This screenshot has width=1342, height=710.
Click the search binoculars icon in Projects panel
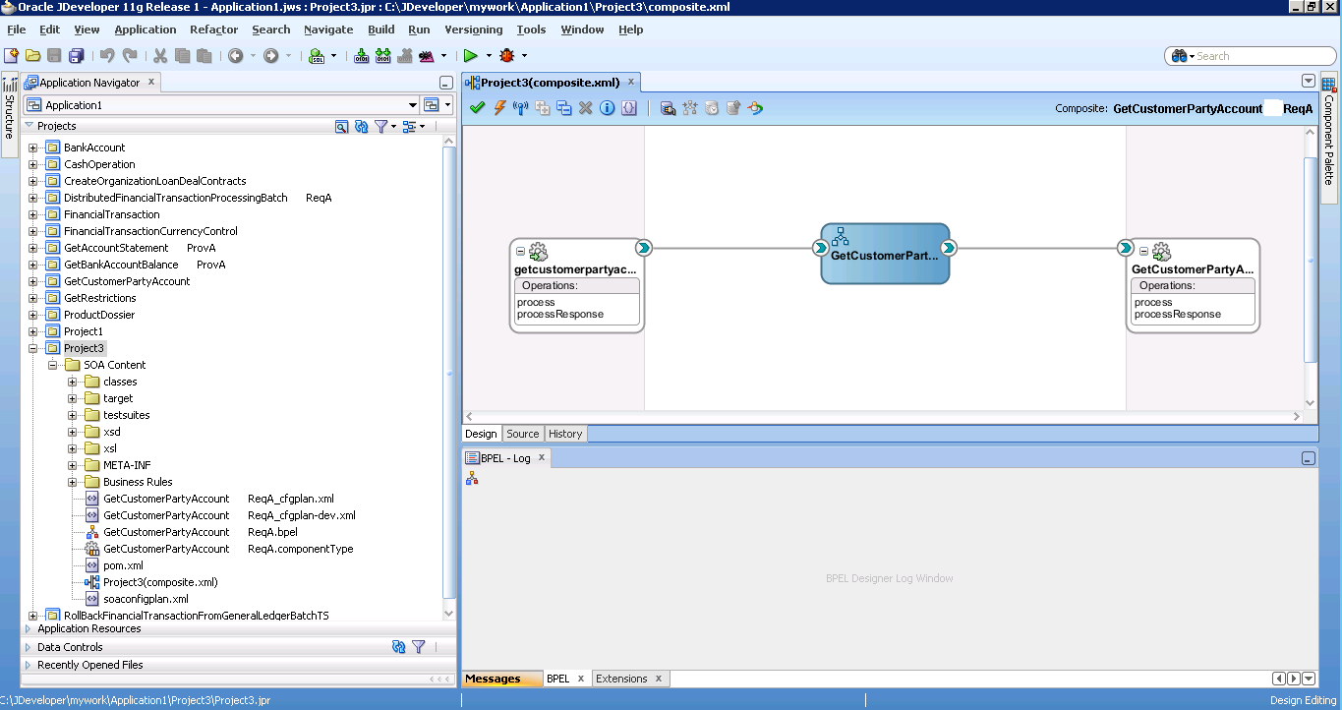tap(341, 127)
